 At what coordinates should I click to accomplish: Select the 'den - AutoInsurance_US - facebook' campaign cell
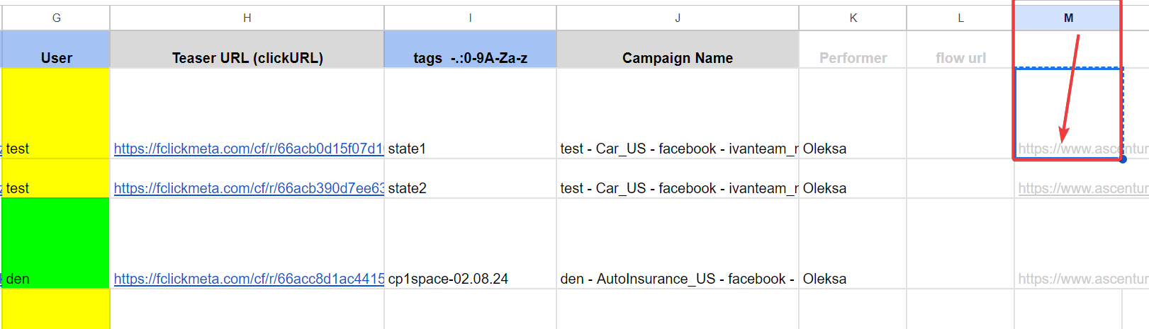pos(678,243)
